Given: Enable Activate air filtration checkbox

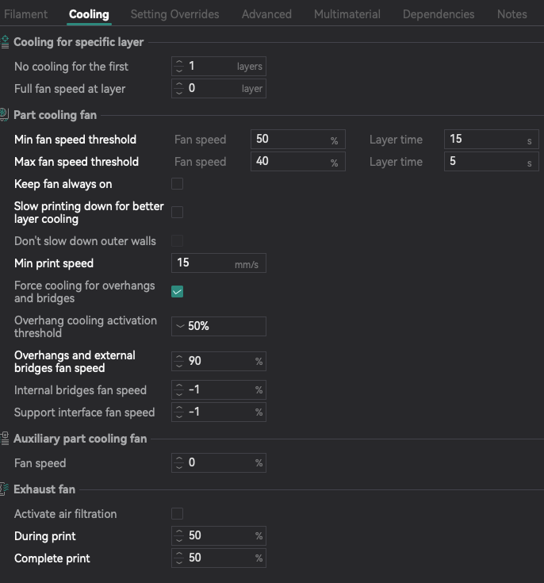Looking at the screenshot, I should click(177, 513).
